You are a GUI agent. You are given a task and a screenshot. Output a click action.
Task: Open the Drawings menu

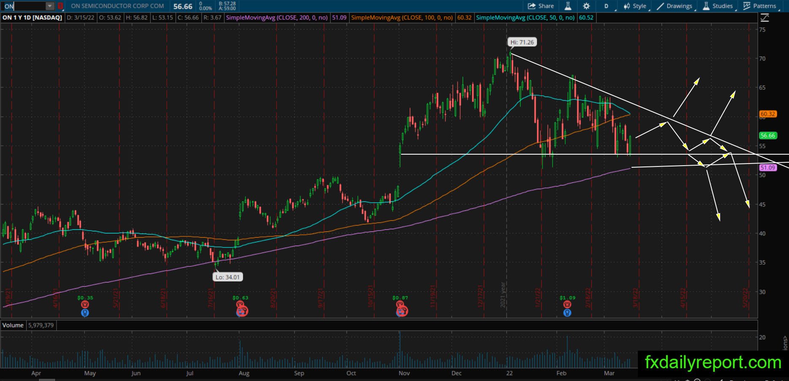(x=675, y=6)
